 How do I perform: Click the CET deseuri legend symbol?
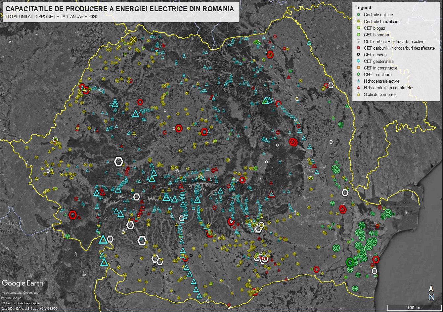click(x=359, y=55)
